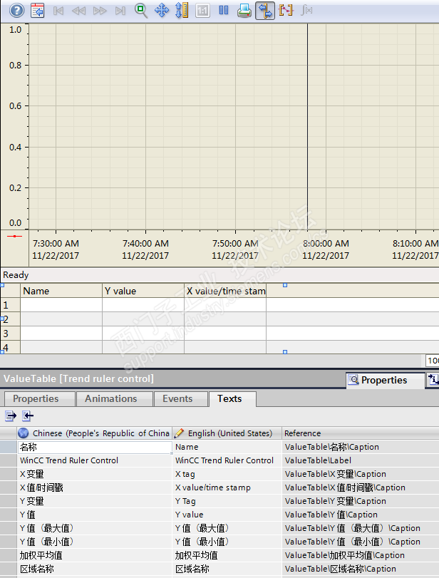The image size is (439, 578).
Task: Jump to the first data record
Action: tap(58, 11)
